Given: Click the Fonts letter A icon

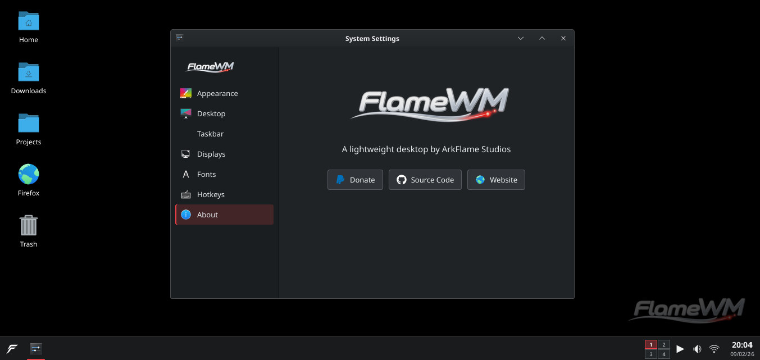Looking at the screenshot, I should click(186, 174).
